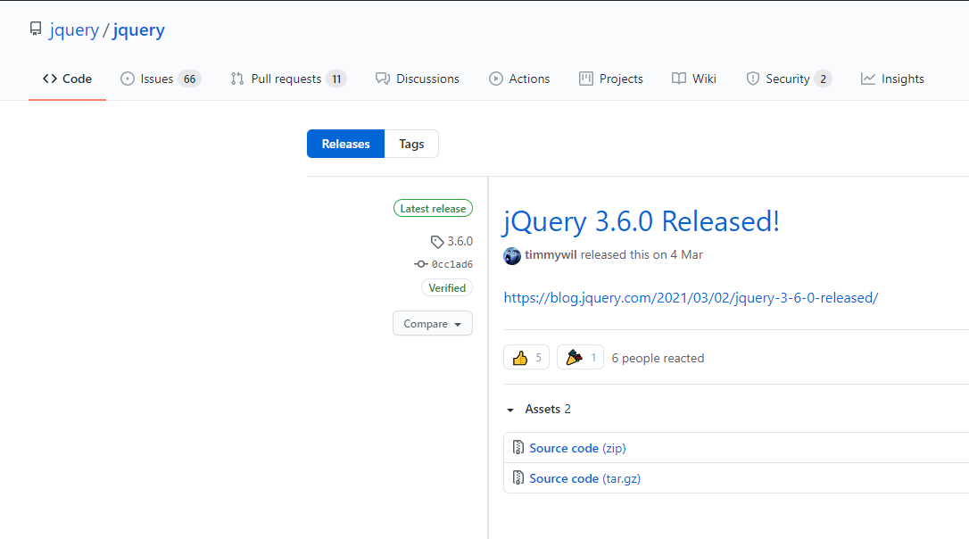Open the blog.jquery.com release post link
This screenshot has height=539, width=969.
coord(691,297)
